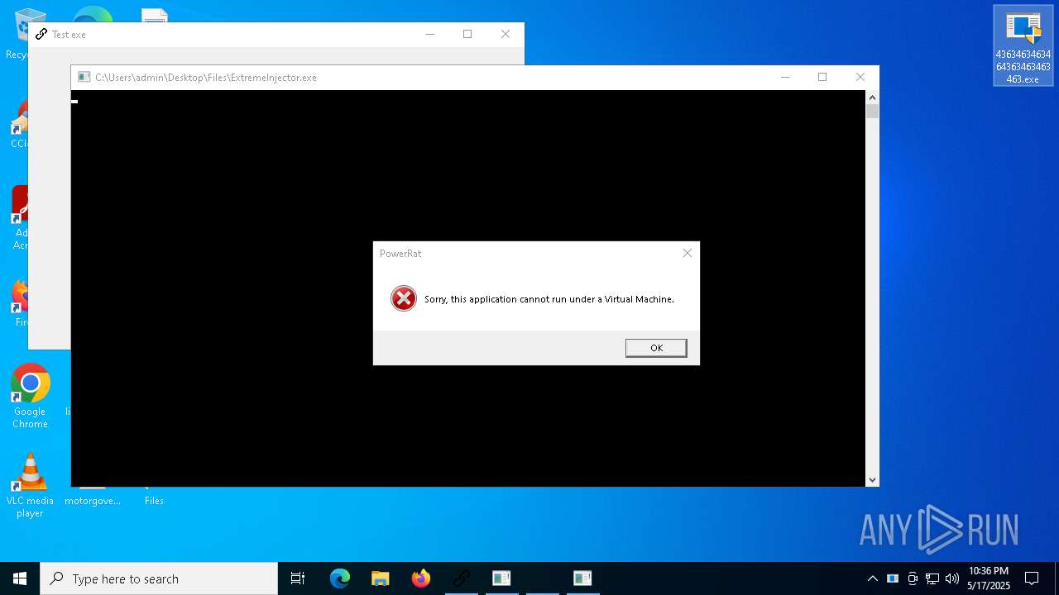Click OK in the PowerRat dialog
The image size is (1059, 595).
pyautogui.click(x=656, y=348)
